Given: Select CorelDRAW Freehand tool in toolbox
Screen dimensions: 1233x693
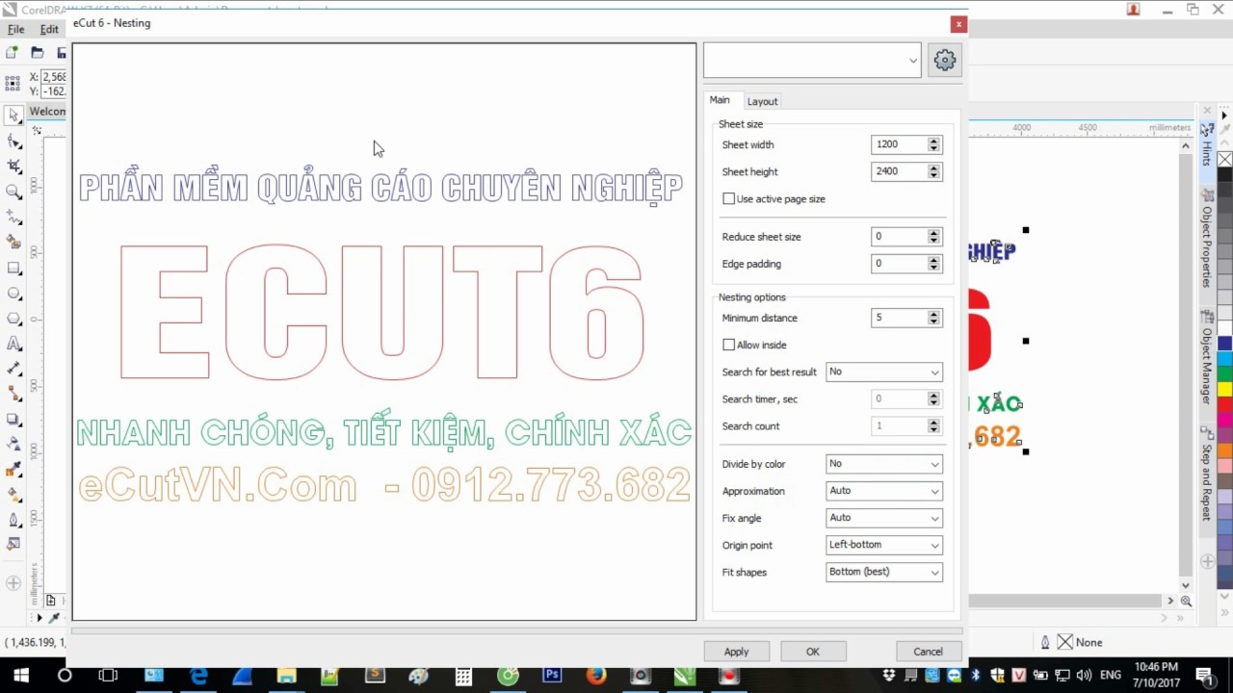Looking at the screenshot, I should (13, 218).
